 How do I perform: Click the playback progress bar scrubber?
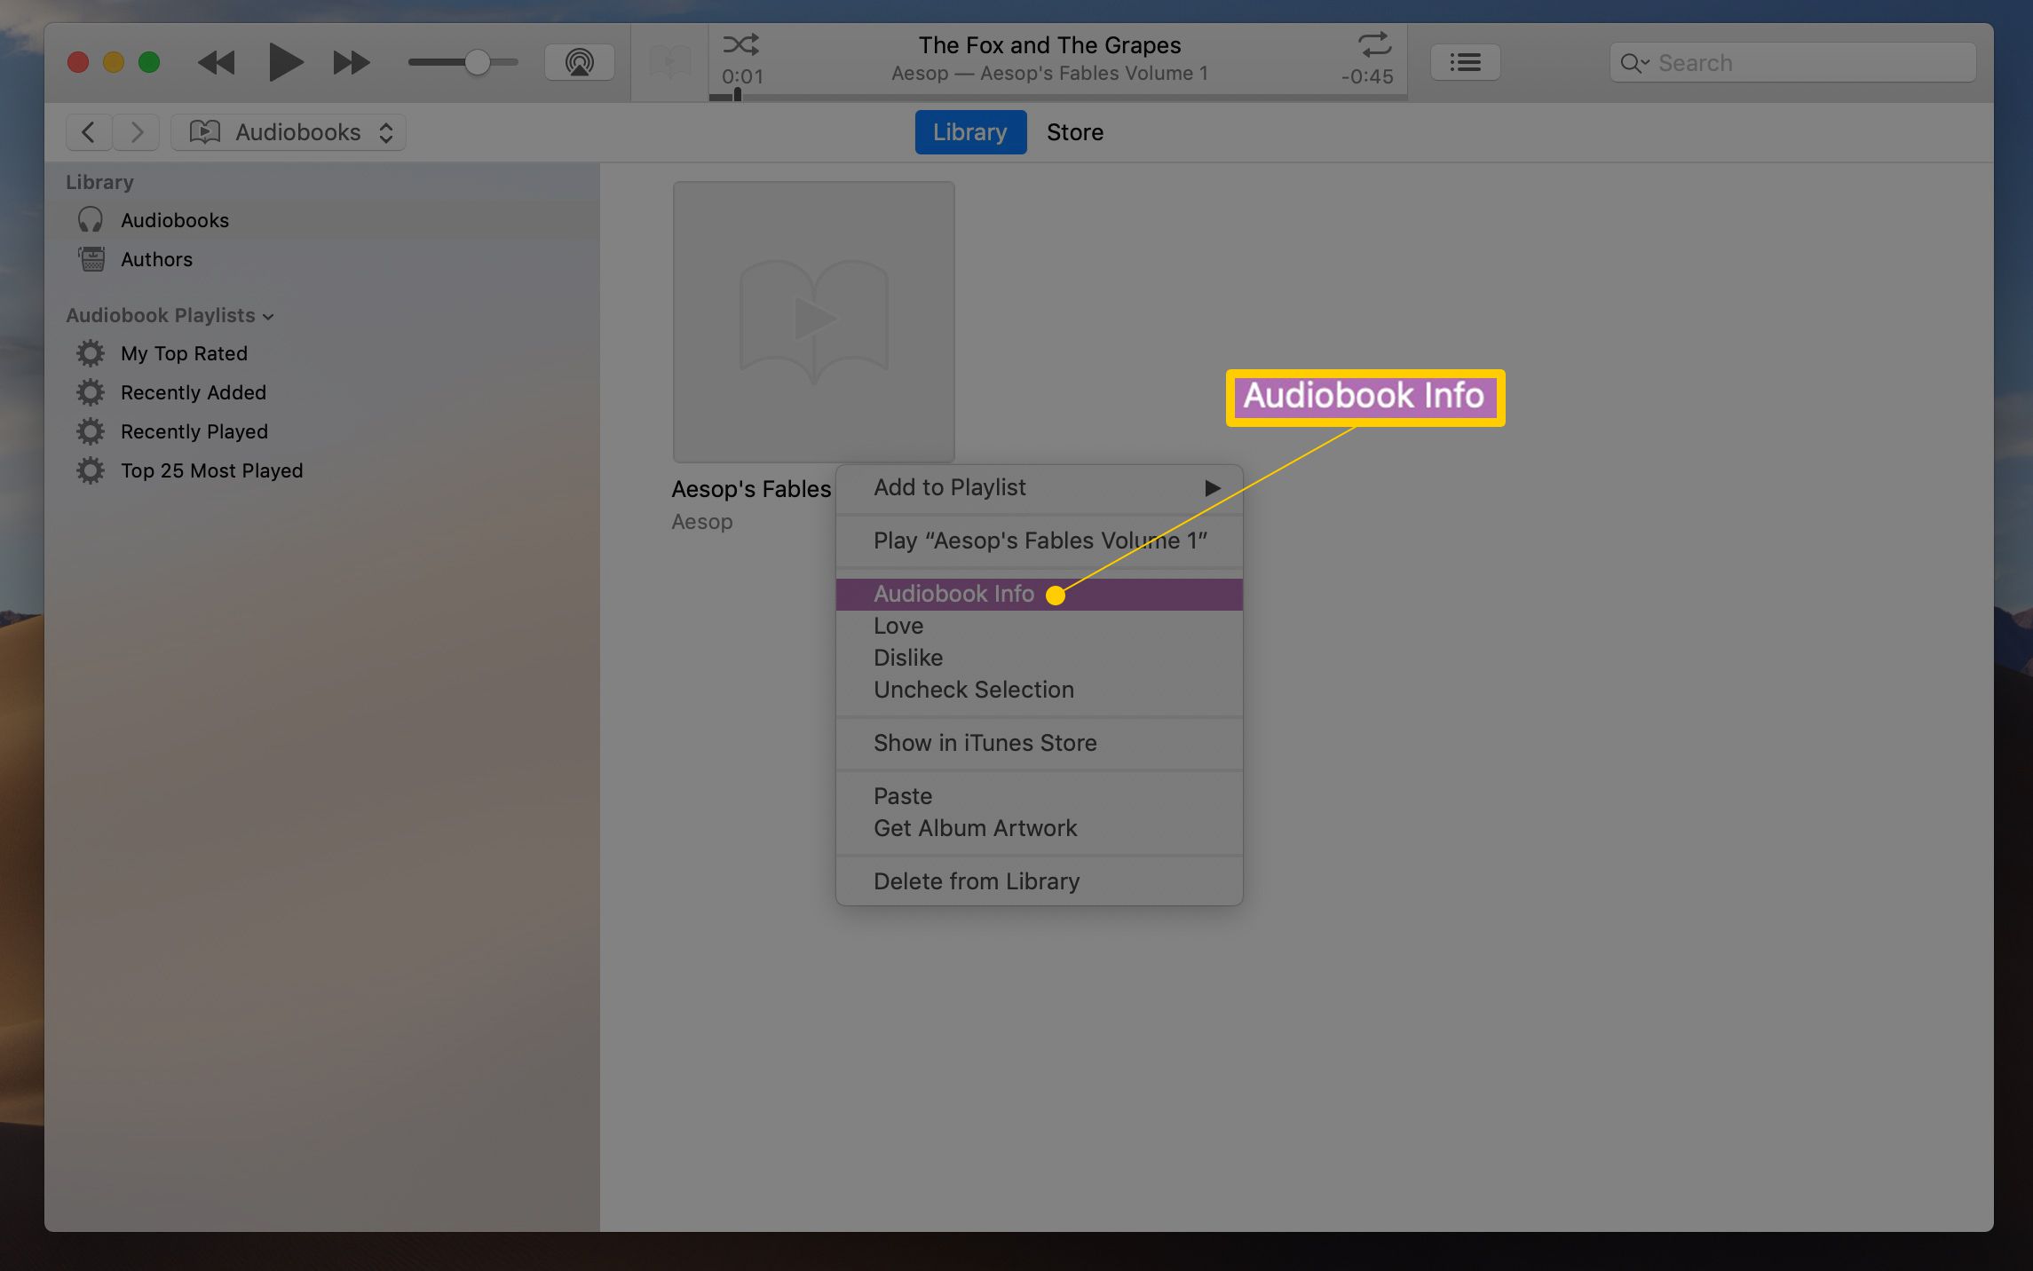(x=737, y=95)
